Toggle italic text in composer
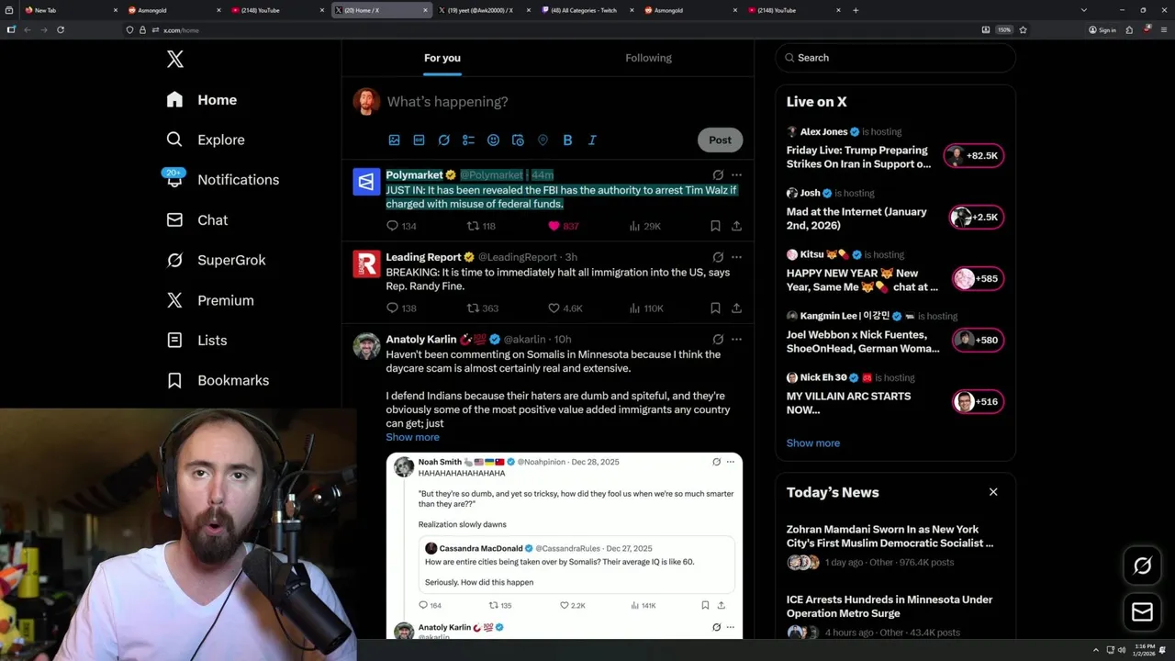The height and width of the screenshot is (661, 1175). [x=592, y=140]
